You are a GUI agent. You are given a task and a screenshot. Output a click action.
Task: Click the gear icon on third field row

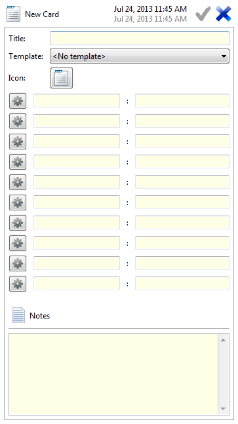(x=18, y=142)
